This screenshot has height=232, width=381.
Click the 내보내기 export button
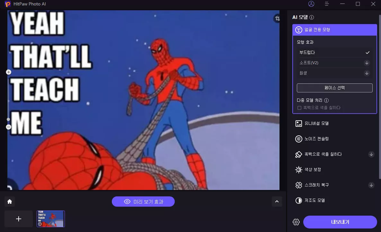coord(340,222)
